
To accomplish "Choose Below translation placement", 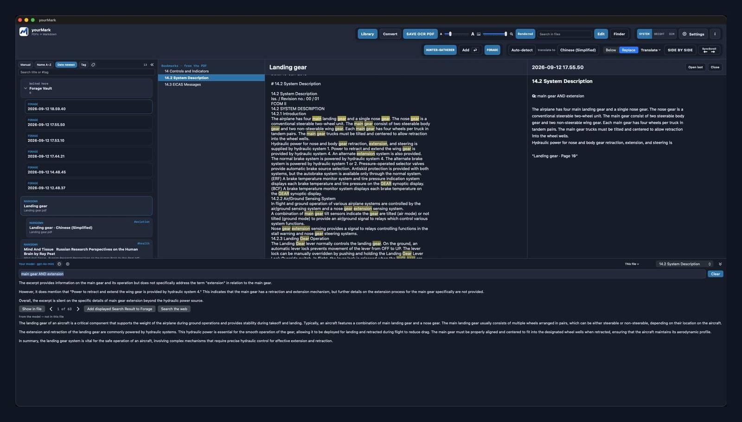I will (x=611, y=50).
